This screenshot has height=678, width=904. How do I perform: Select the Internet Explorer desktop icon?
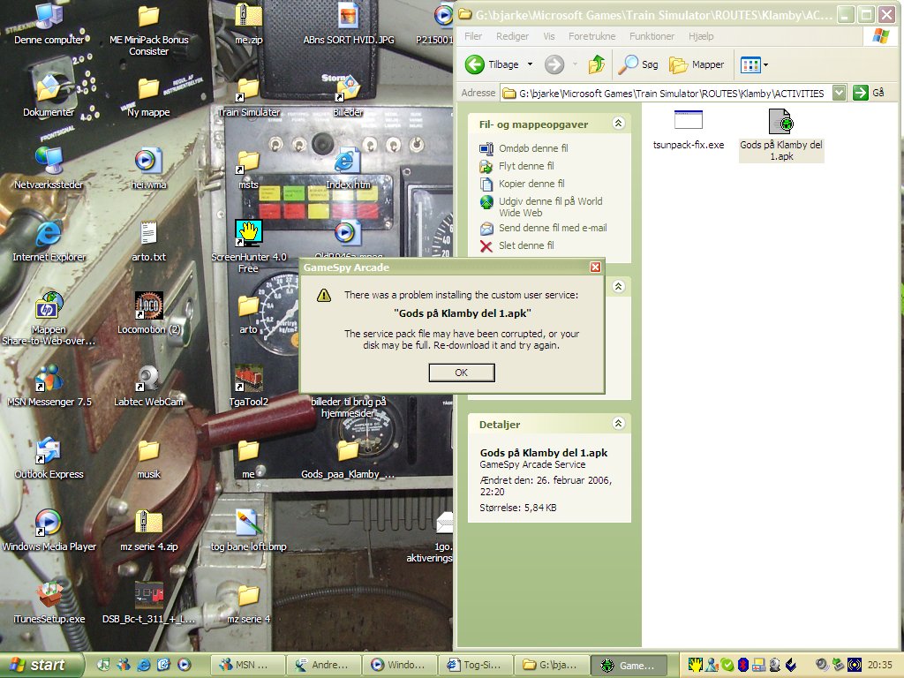(49, 241)
